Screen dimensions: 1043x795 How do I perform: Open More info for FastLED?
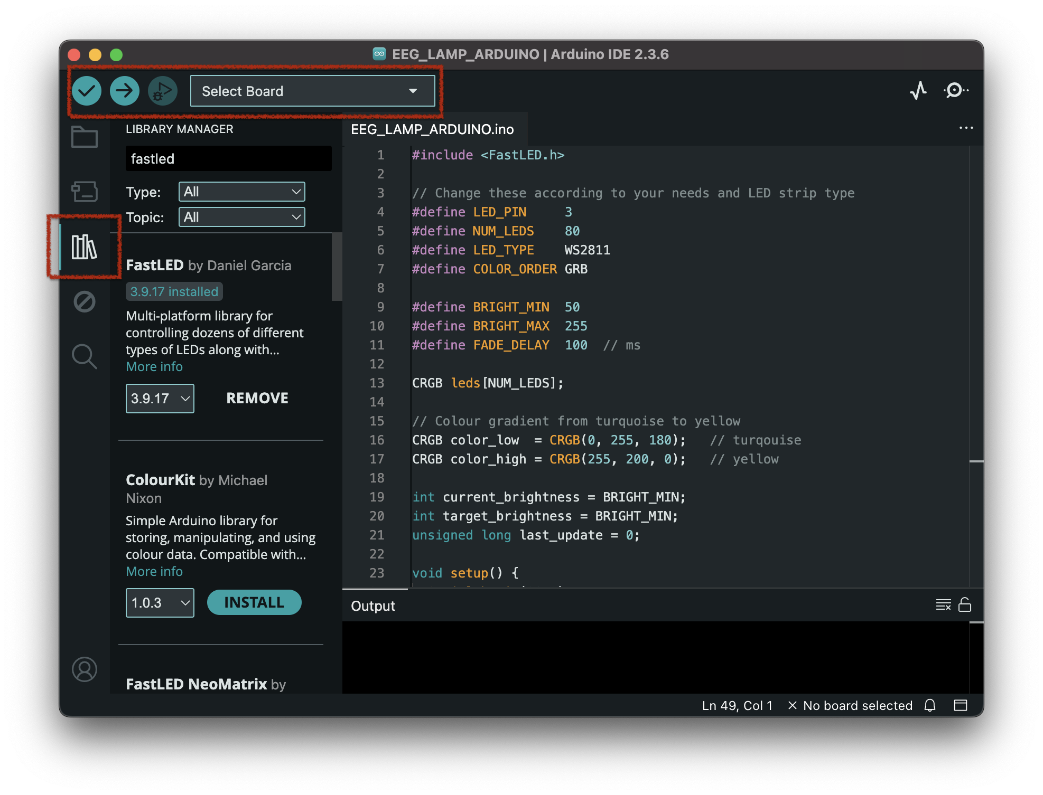click(x=154, y=366)
